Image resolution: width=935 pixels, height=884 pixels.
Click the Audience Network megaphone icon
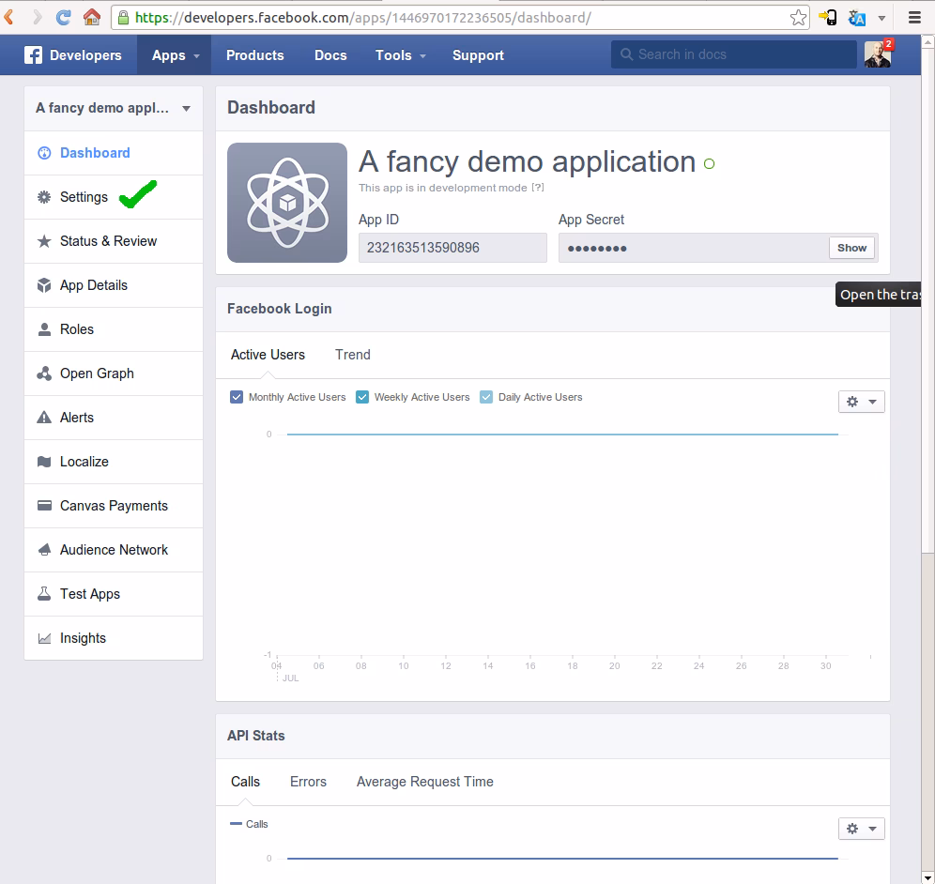(44, 550)
